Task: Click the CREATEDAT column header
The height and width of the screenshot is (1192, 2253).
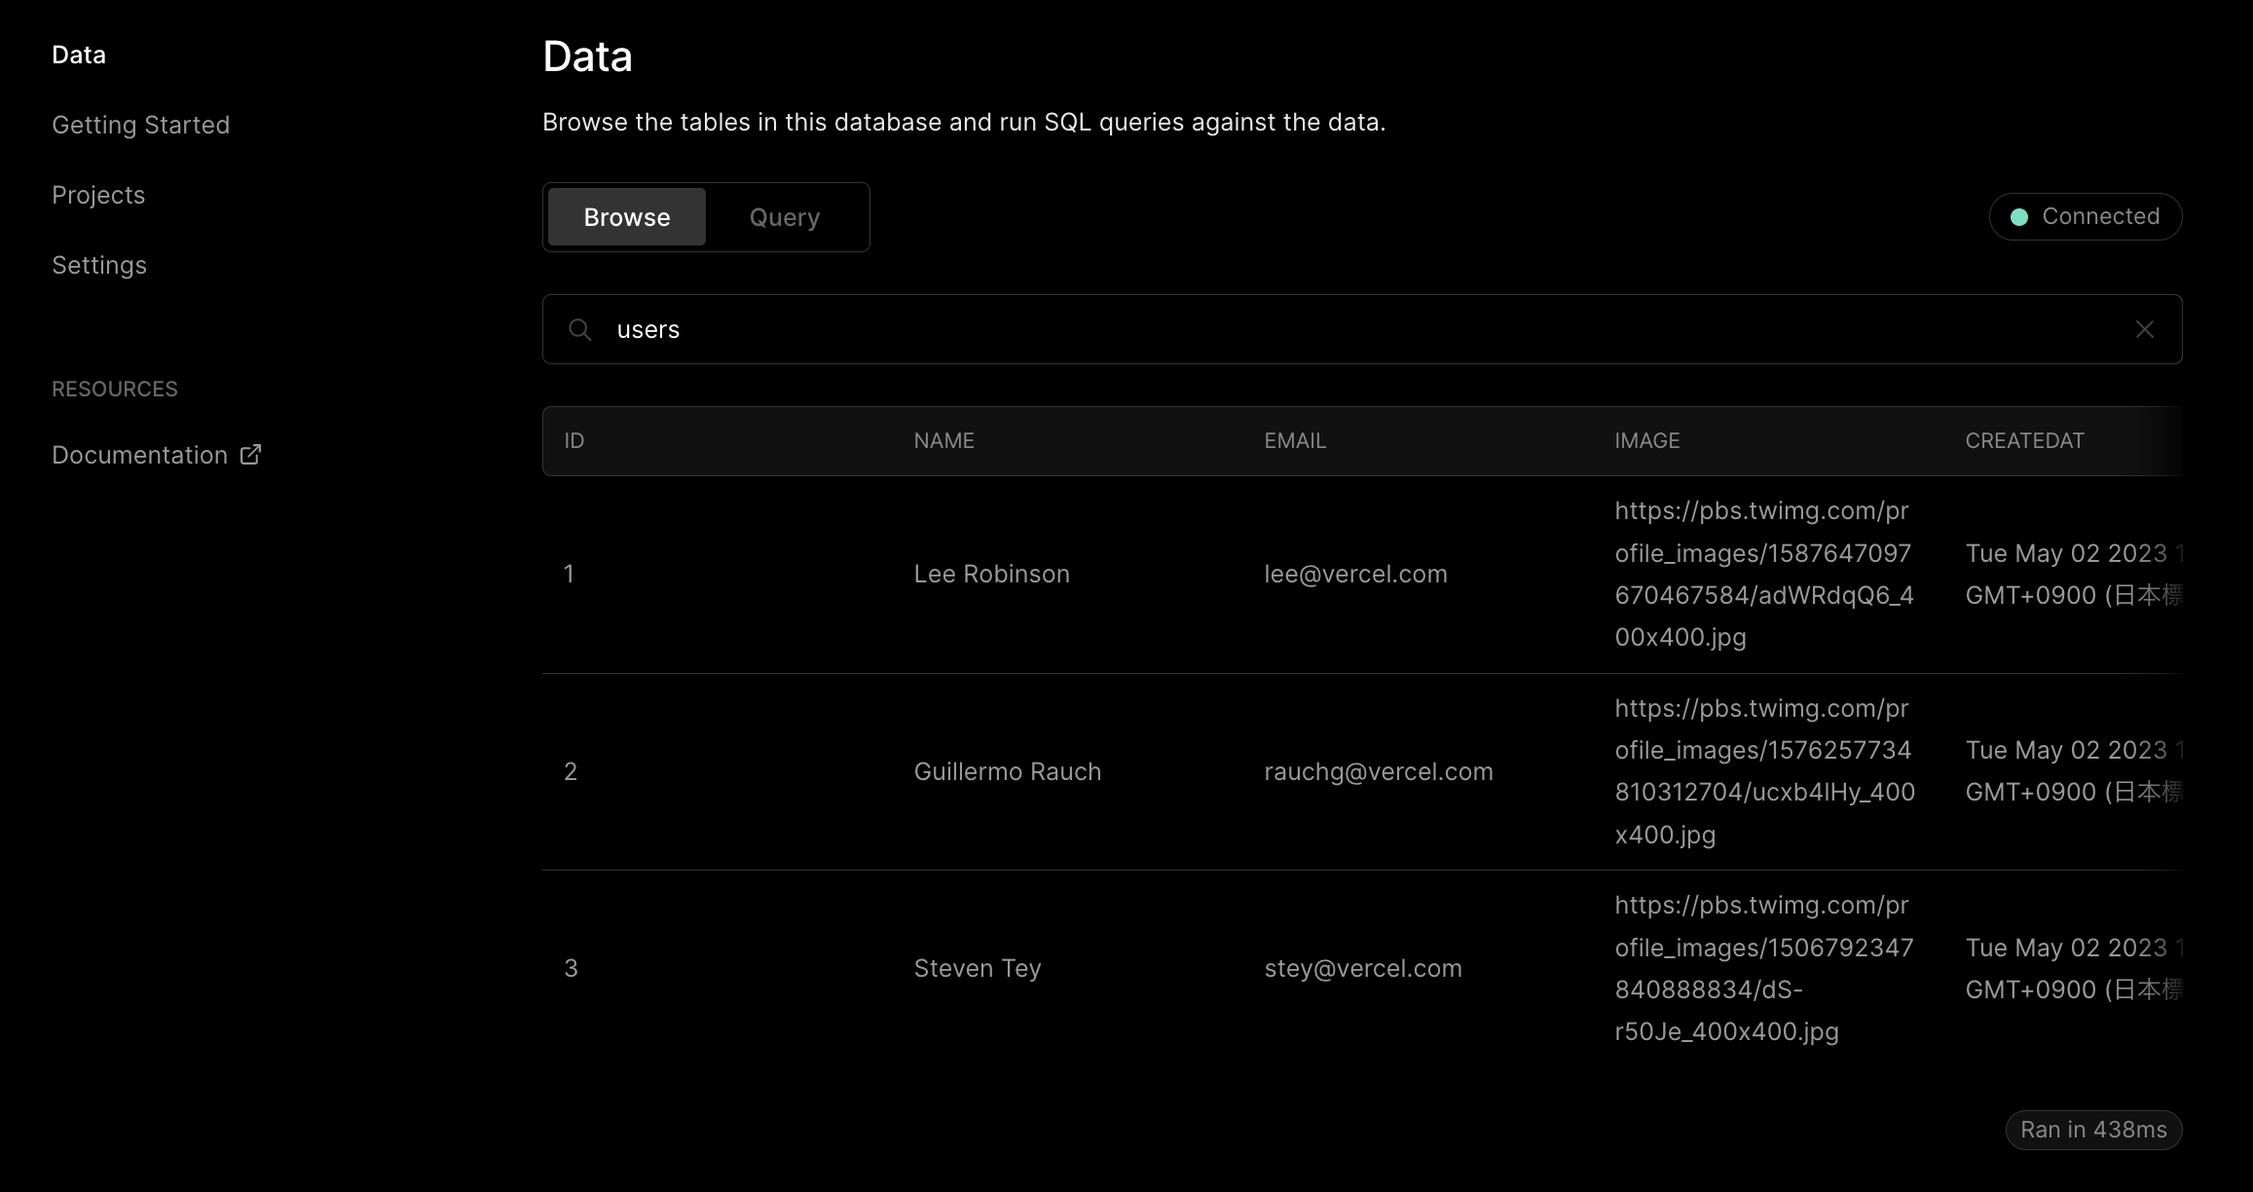Action: (2024, 441)
